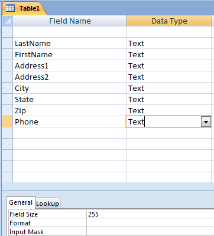Click the Format property box
Image resolution: width=214 pixels, height=236 pixels.
150,223
